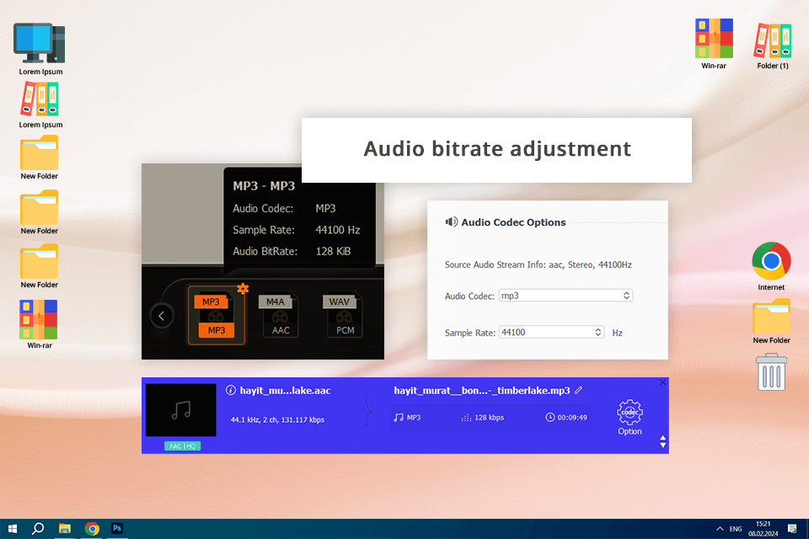Screen dimensions: 809x539
Task: Select the MP3 output format icon
Action: [215, 316]
